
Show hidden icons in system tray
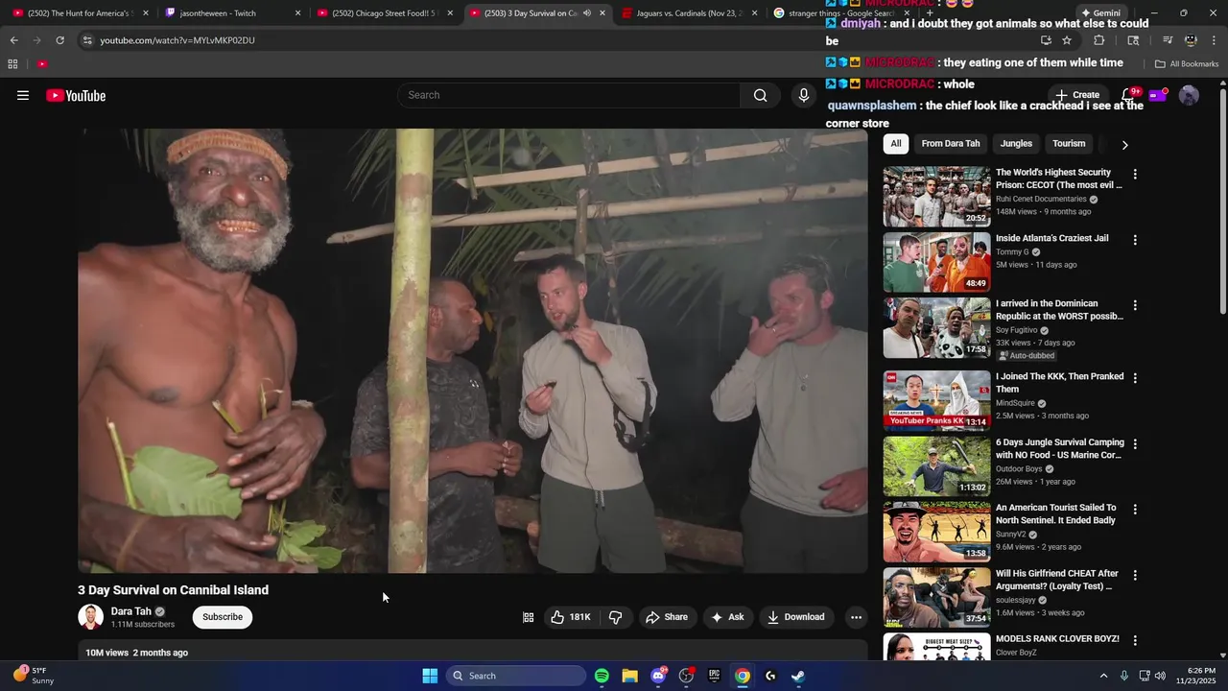(1103, 676)
